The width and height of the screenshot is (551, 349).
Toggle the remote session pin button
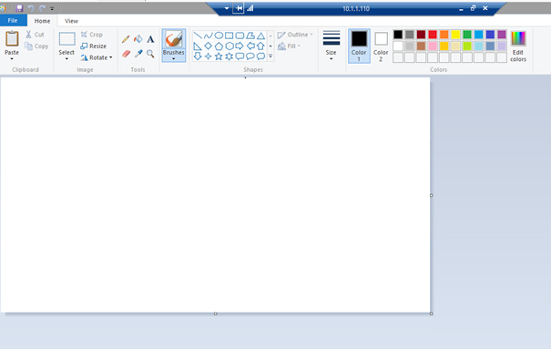click(x=239, y=8)
